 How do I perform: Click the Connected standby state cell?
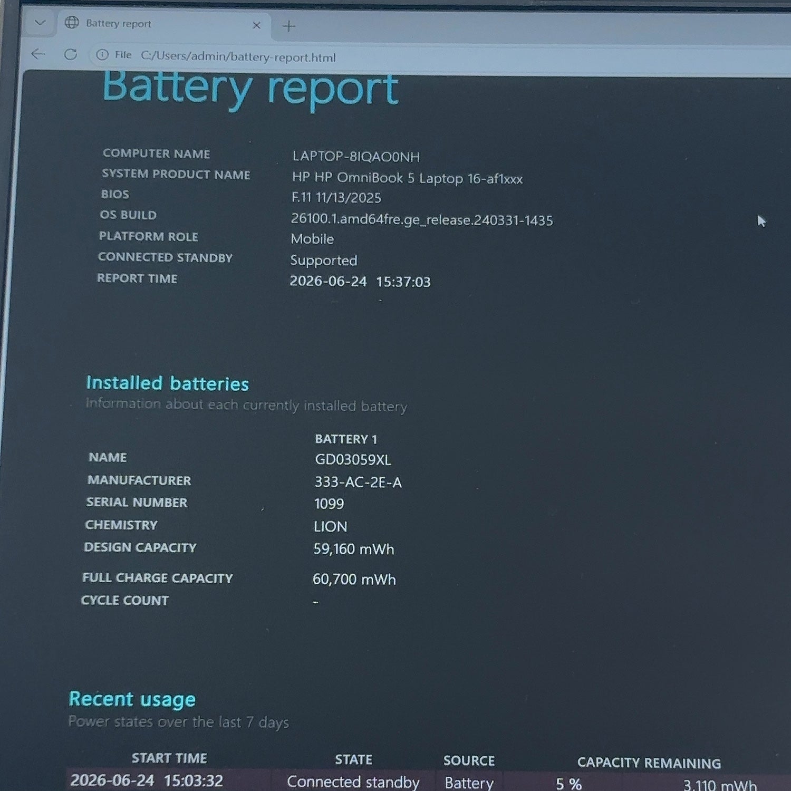tap(353, 782)
